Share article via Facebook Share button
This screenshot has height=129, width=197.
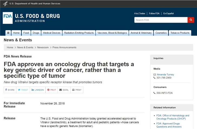pos(10,90)
